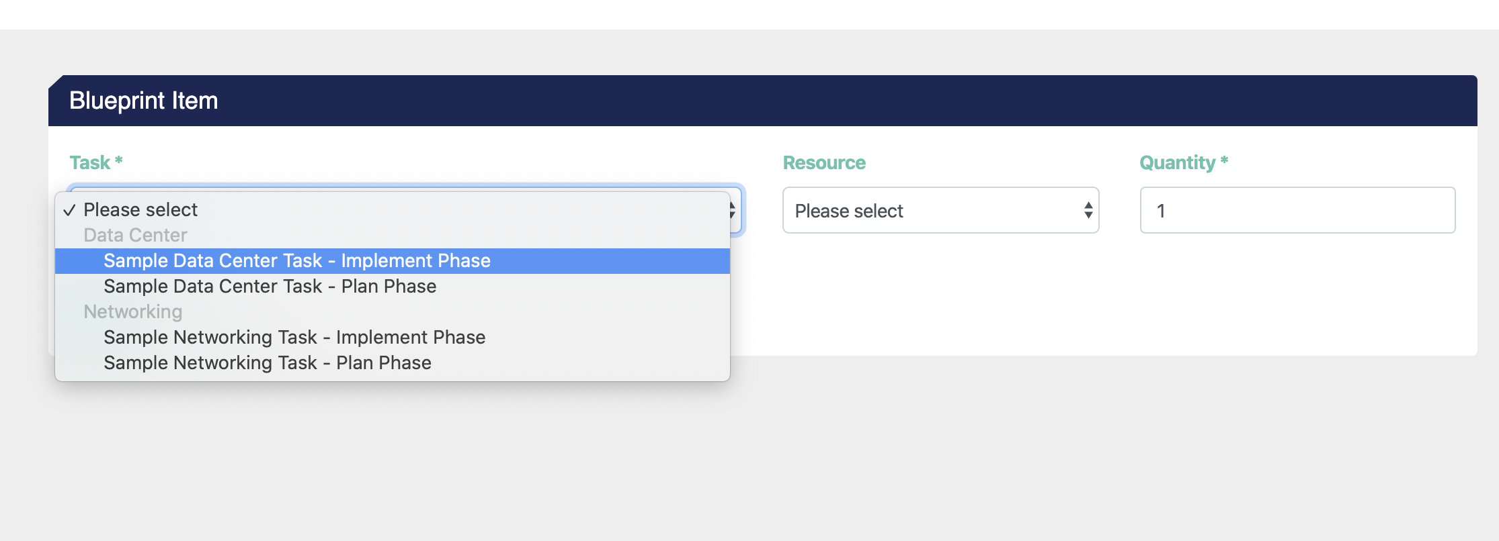Click the Task dropdown arrows behind list

point(734,211)
